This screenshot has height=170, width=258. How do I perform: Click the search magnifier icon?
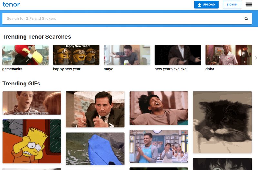pyautogui.click(x=246, y=19)
